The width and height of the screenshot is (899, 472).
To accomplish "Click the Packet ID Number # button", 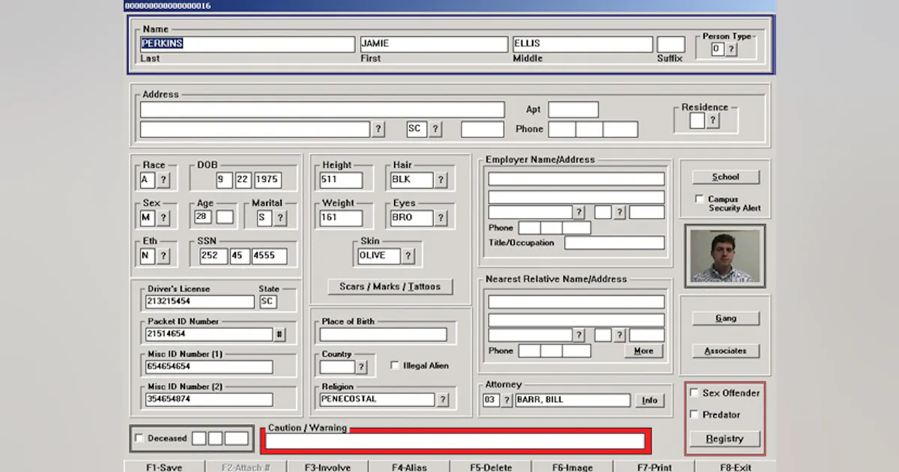I will [x=279, y=334].
